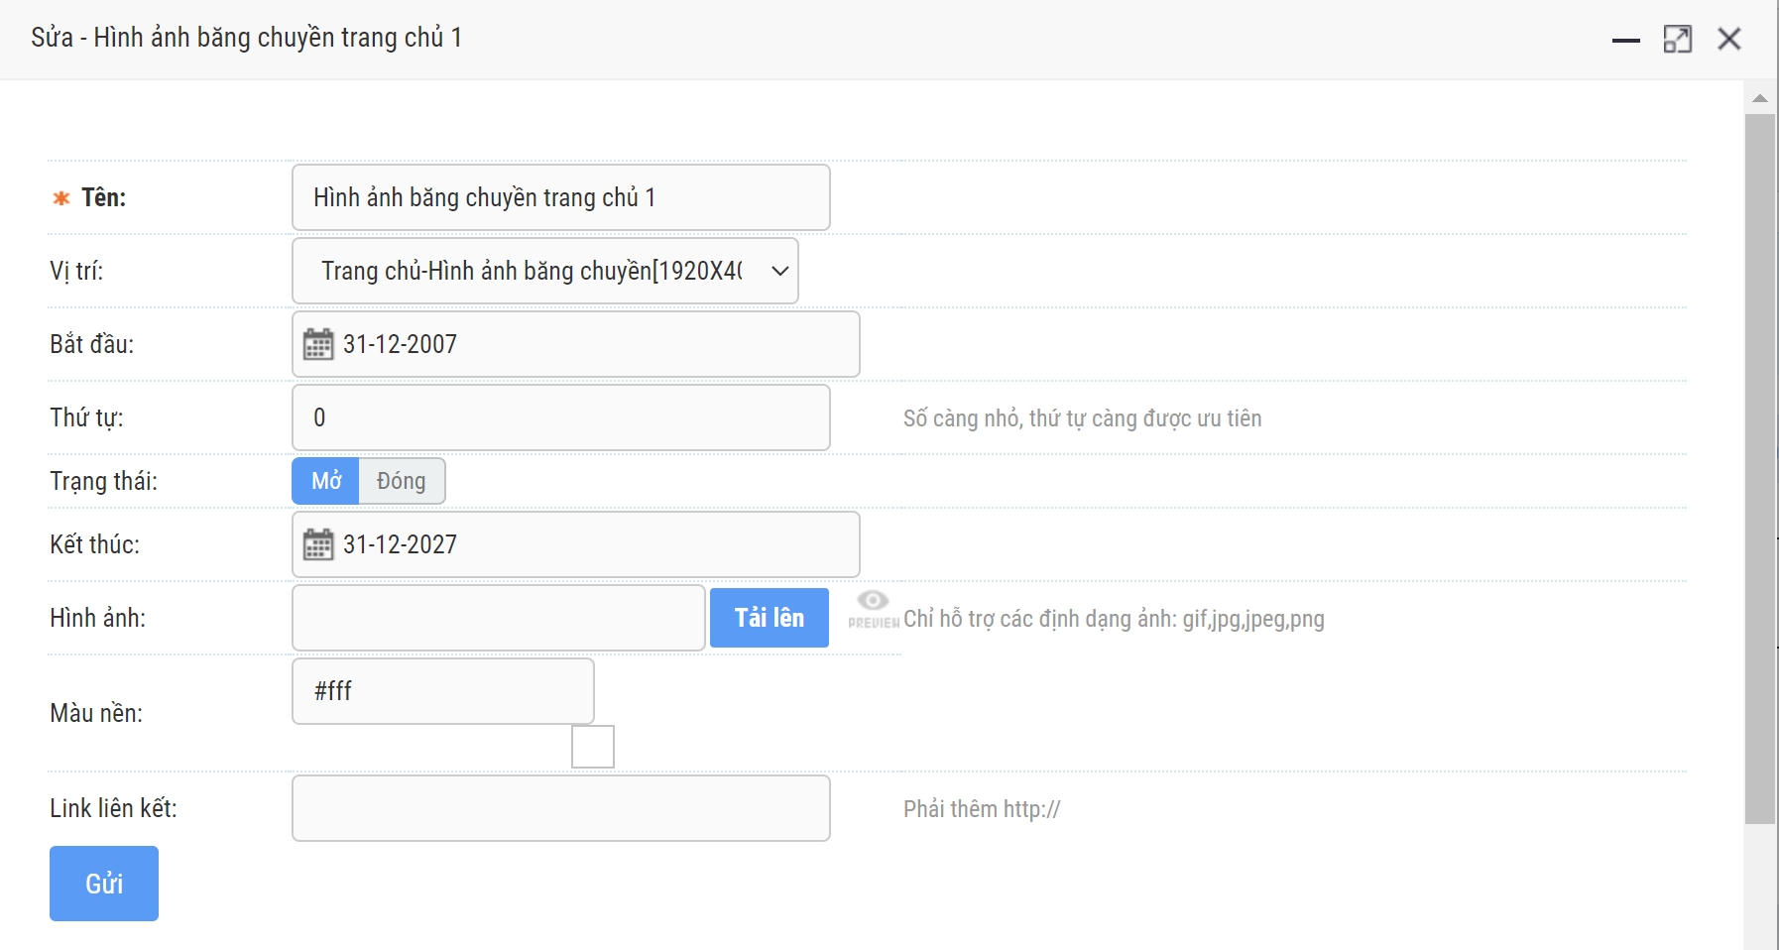The width and height of the screenshot is (1779, 950).
Task: Focus the Tên text field
Action: pos(561,197)
